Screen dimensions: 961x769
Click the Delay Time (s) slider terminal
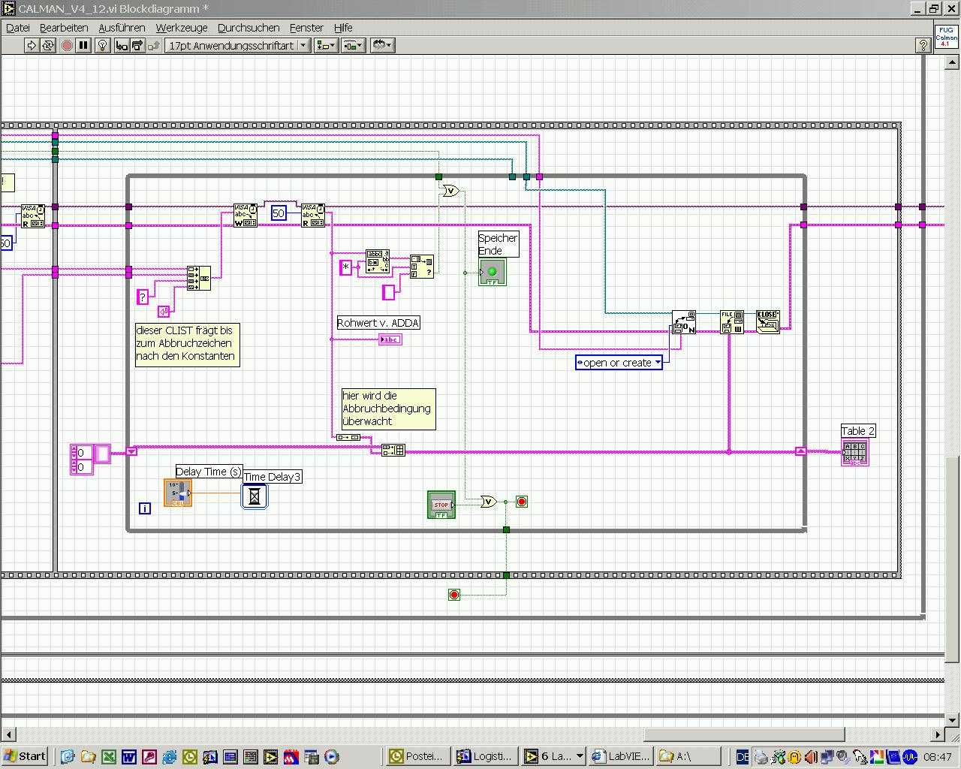point(178,493)
